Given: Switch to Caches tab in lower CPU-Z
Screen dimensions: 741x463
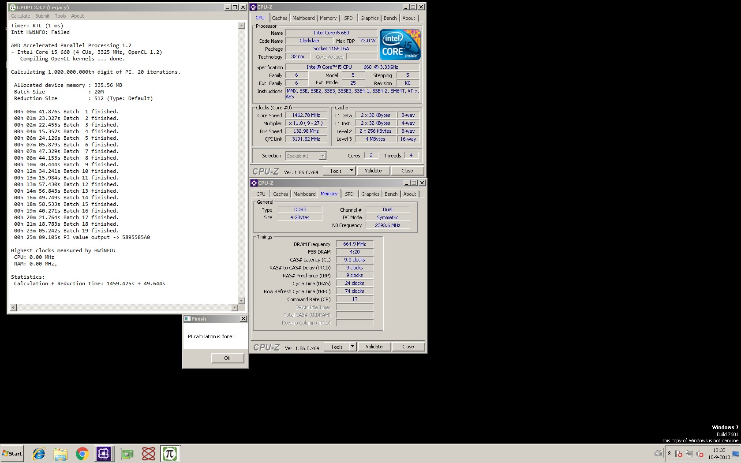Looking at the screenshot, I should pyautogui.click(x=281, y=194).
